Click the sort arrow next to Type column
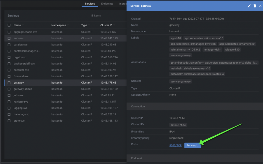263x164 pixels. [89, 25]
